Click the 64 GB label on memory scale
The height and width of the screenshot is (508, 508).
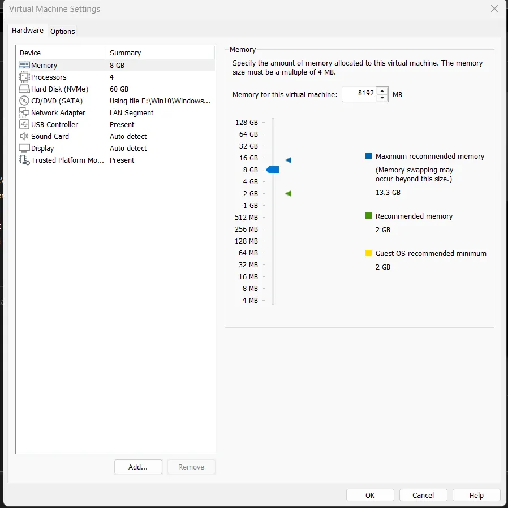coord(248,134)
